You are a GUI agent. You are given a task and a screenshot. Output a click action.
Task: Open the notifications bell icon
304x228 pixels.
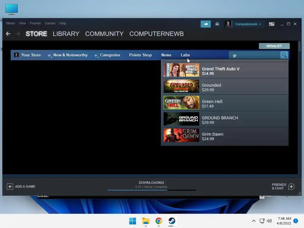pos(217,24)
